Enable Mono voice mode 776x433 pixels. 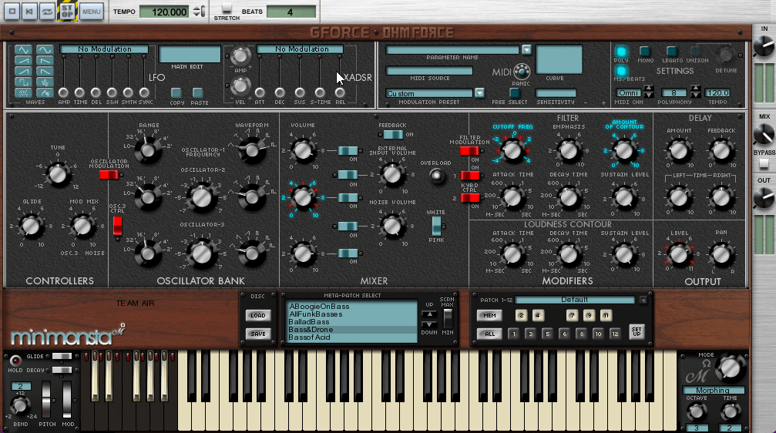click(x=645, y=52)
